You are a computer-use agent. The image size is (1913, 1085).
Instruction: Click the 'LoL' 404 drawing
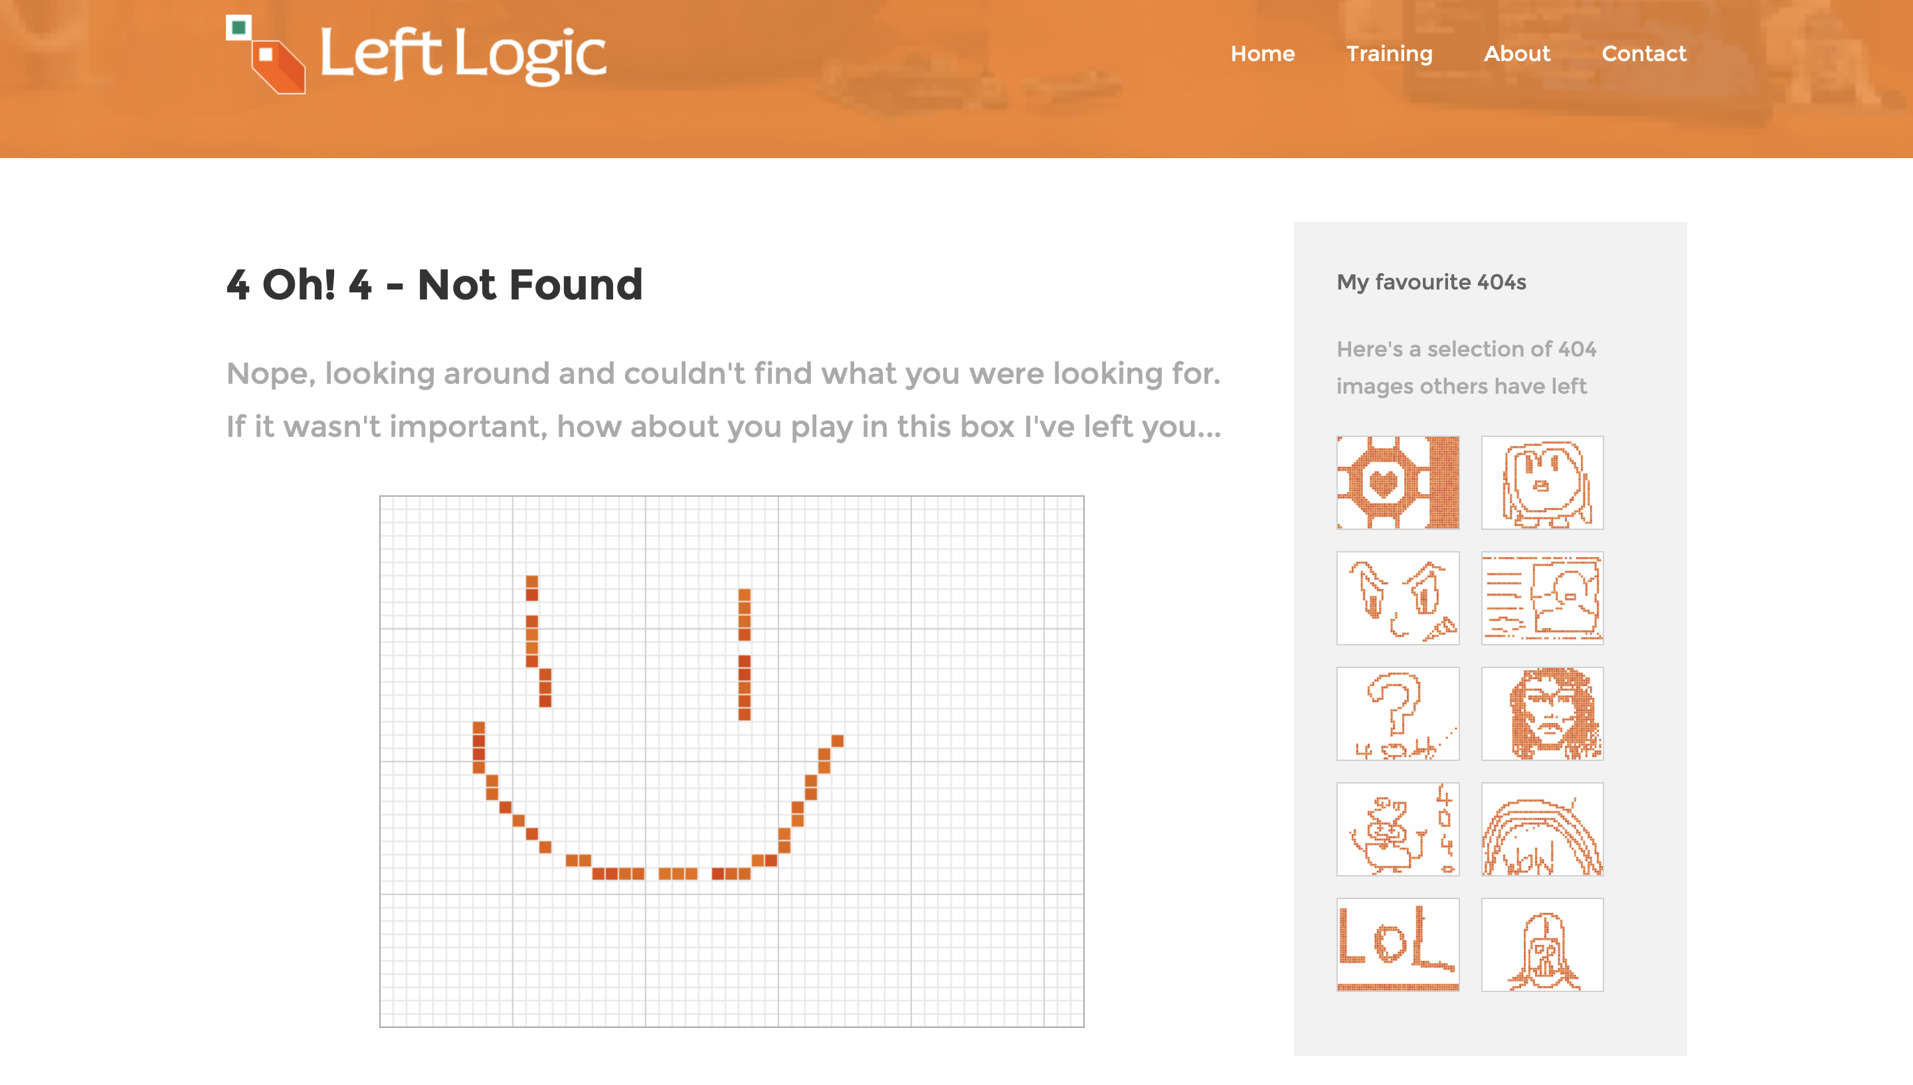pos(1398,945)
